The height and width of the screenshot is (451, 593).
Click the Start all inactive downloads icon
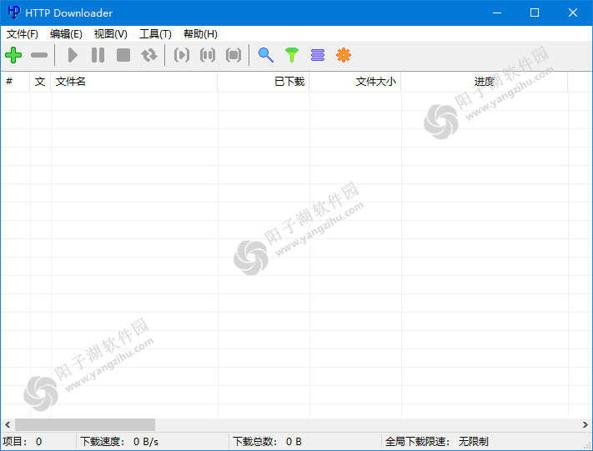coord(182,55)
